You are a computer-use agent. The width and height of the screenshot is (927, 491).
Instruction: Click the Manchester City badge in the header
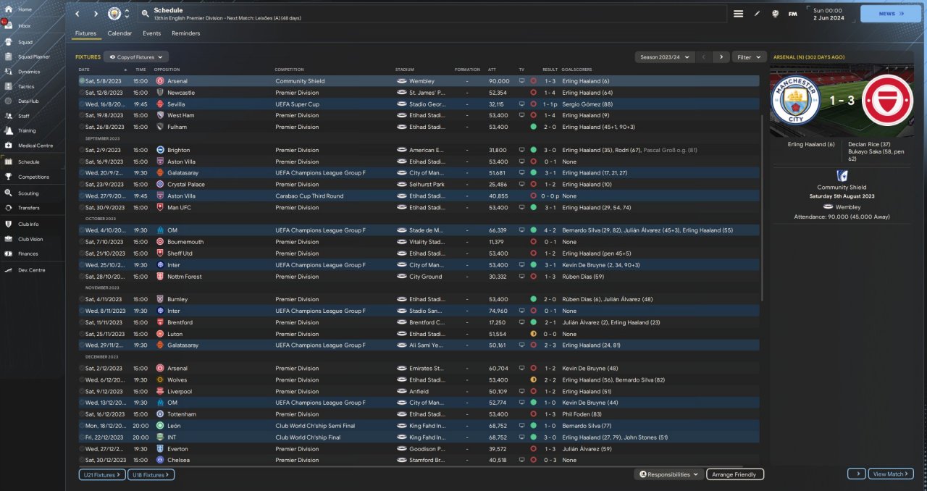pyautogui.click(x=114, y=14)
